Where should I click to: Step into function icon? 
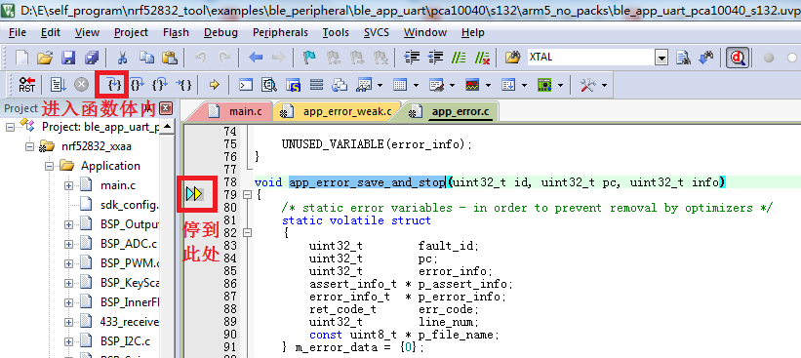click(x=115, y=84)
